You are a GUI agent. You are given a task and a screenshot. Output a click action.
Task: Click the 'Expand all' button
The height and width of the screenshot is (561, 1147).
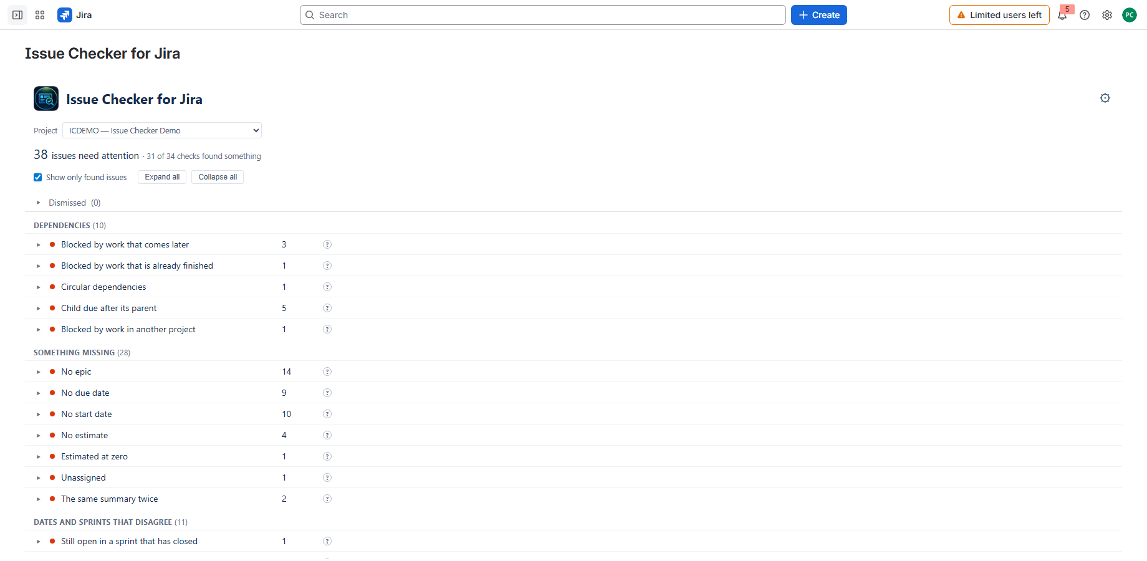pyautogui.click(x=162, y=177)
